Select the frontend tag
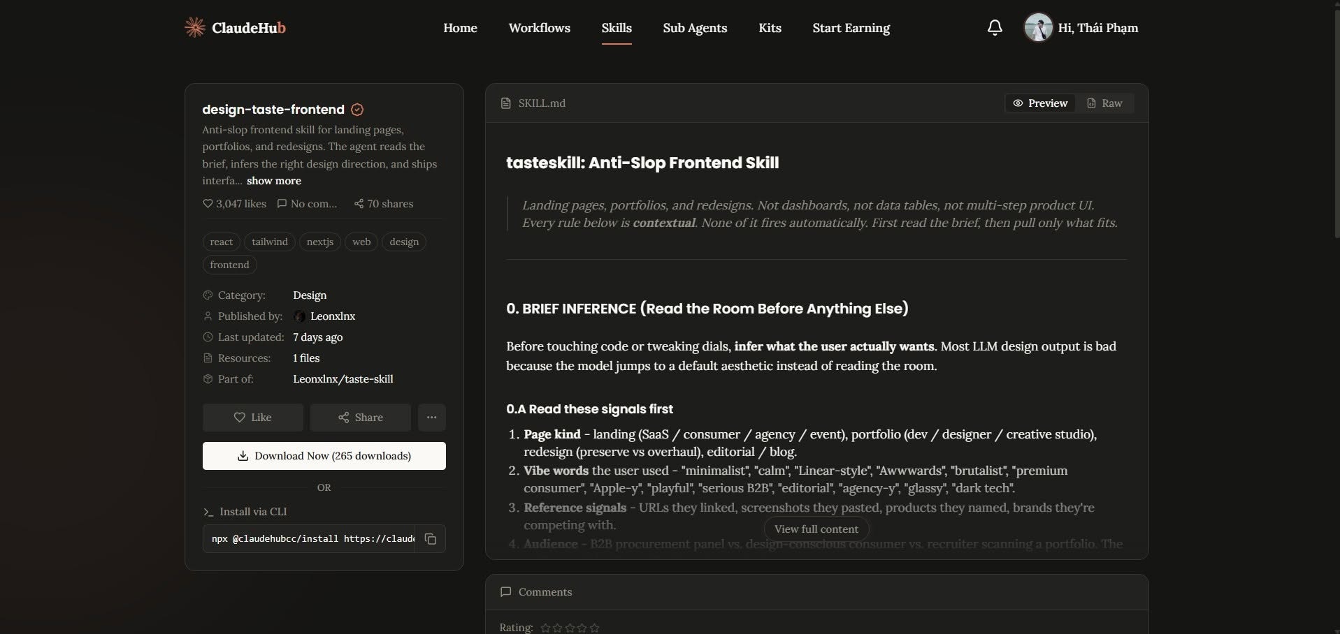This screenshot has height=634, width=1340. click(x=229, y=265)
